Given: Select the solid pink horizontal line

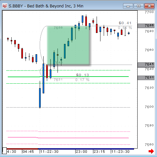Looking at the screenshot, I should 68,138.
